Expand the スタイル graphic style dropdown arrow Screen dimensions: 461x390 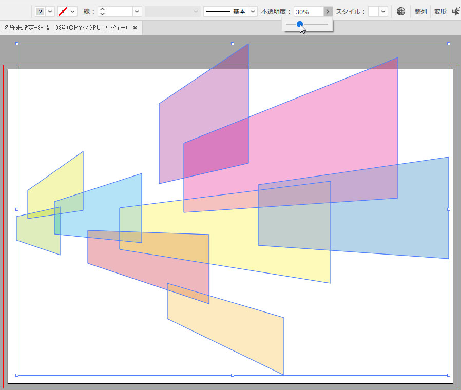click(x=383, y=12)
